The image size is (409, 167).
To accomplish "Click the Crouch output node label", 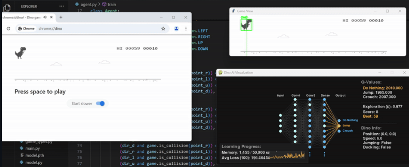I will (348, 131).
